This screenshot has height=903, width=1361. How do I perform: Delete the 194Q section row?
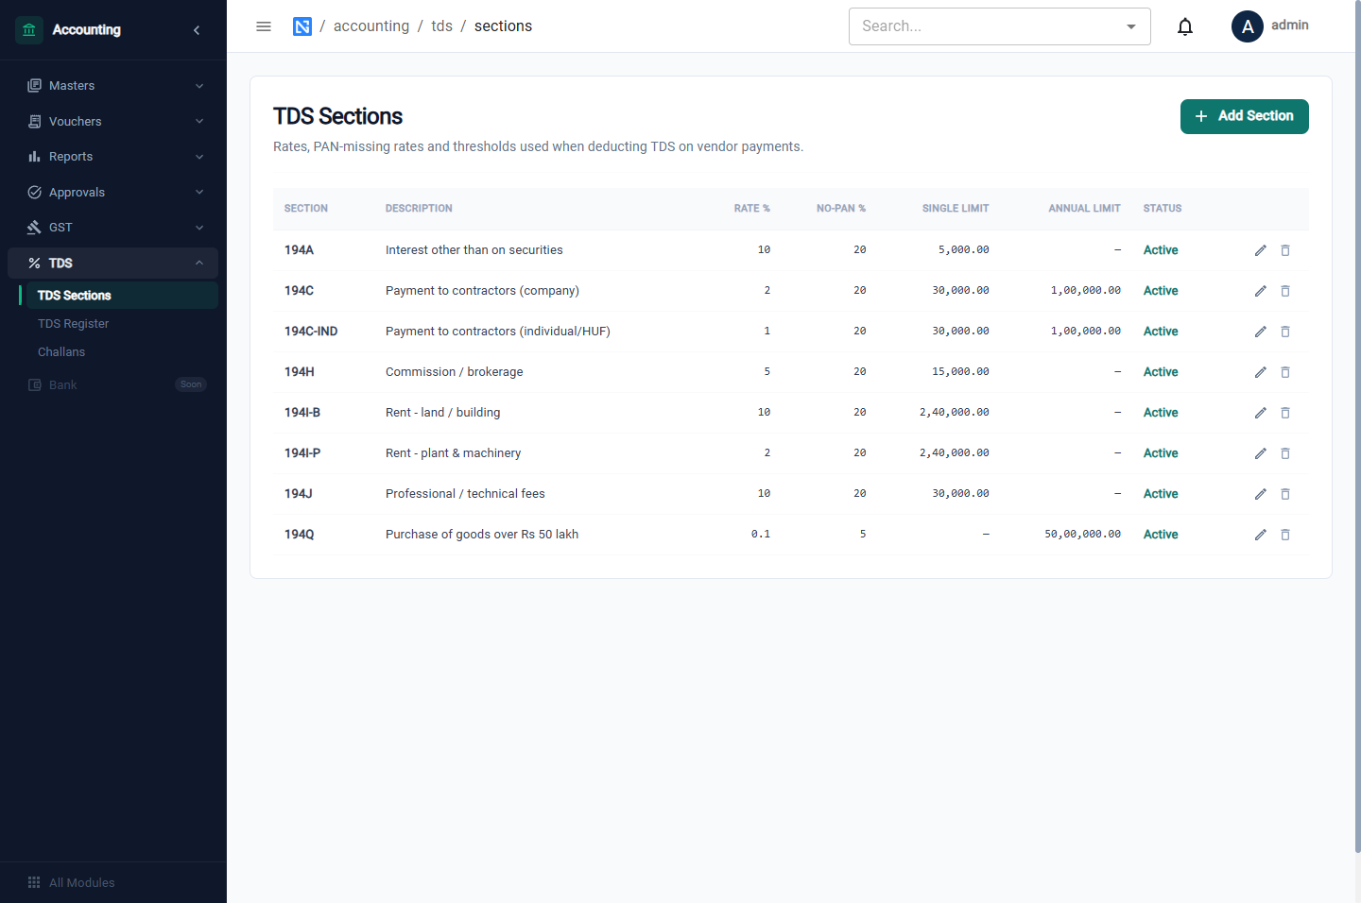(1285, 535)
